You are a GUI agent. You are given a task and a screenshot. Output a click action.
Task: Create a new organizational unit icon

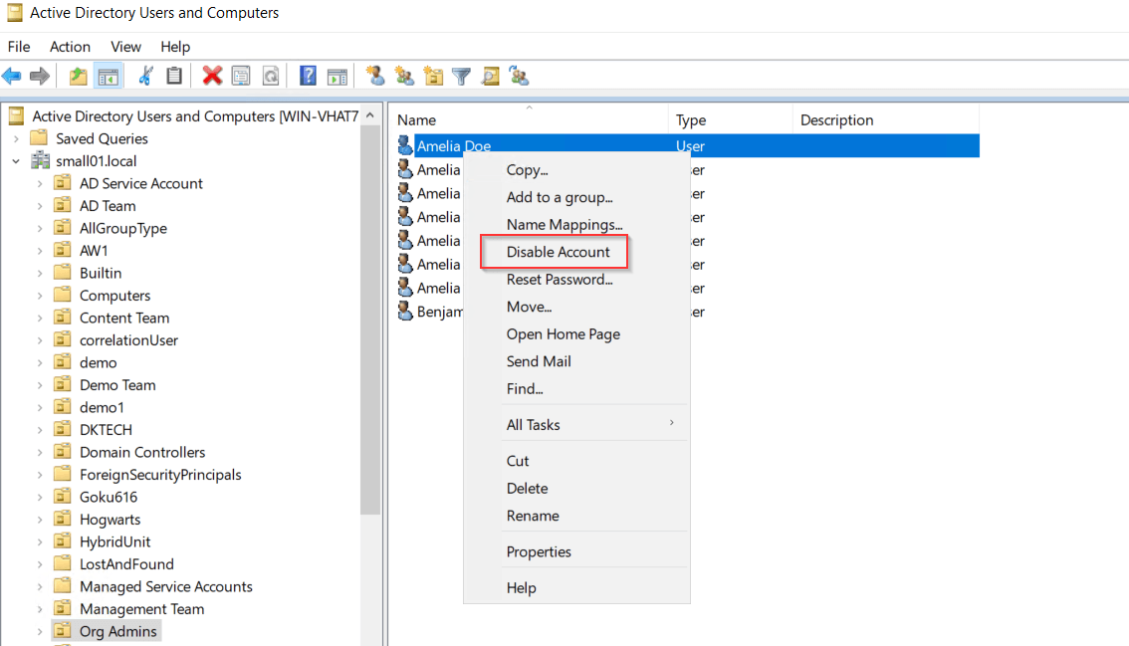point(433,76)
